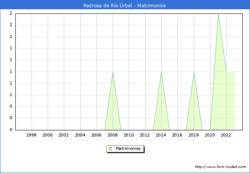Screen dimensions: 250x173
Task: Open the foro-ciudad.com URL text
Action: (x=220, y=166)
